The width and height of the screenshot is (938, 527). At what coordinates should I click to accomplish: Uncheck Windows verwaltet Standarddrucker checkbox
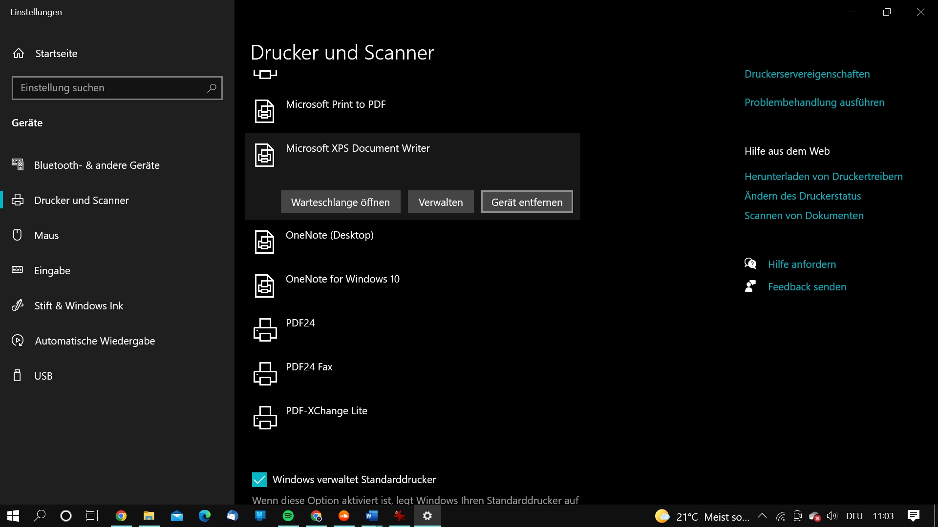click(259, 480)
